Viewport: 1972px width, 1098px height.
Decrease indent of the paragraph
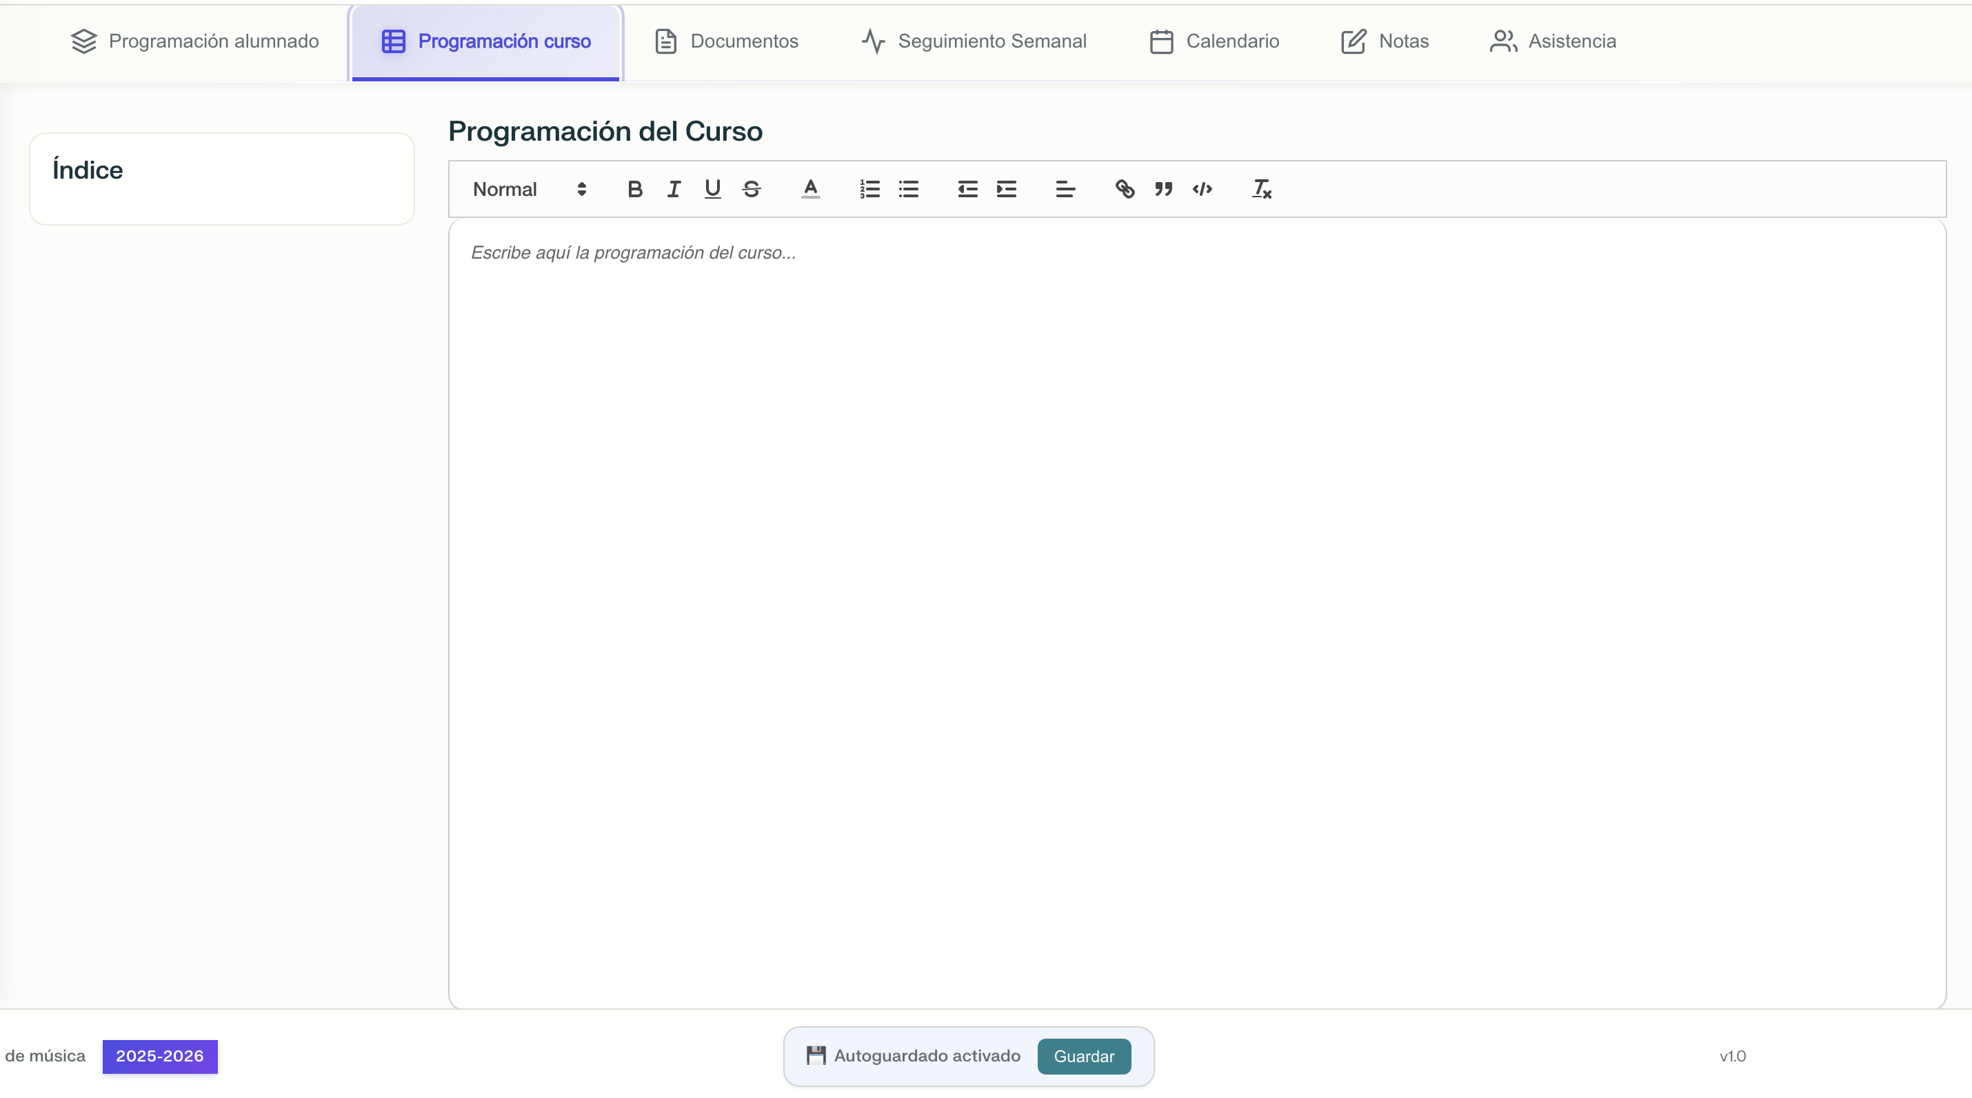(x=967, y=189)
